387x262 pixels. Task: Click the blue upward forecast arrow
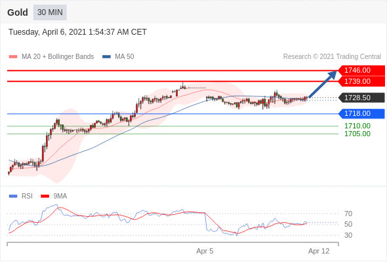point(323,84)
